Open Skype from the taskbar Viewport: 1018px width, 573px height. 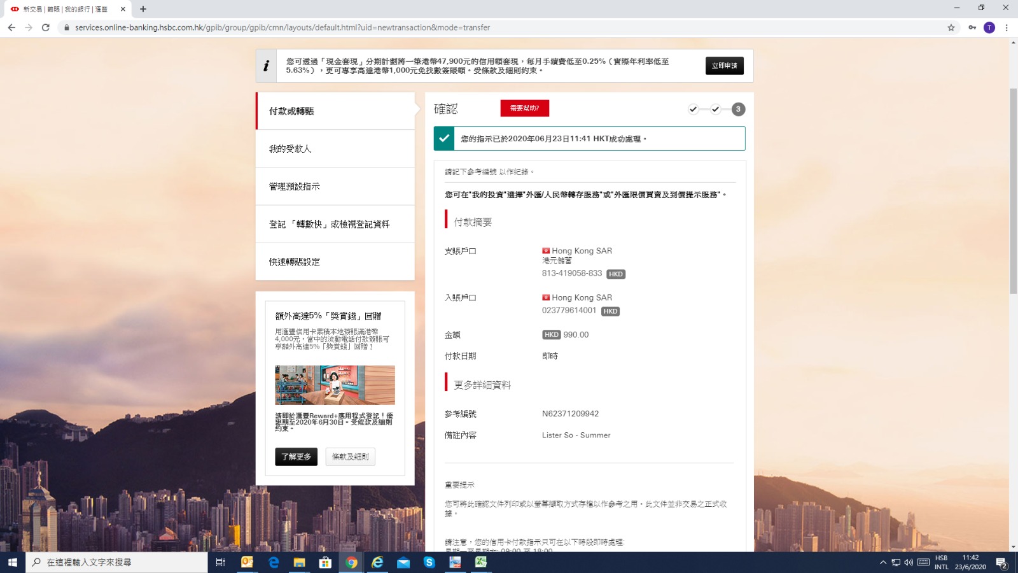pyautogui.click(x=429, y=562)
